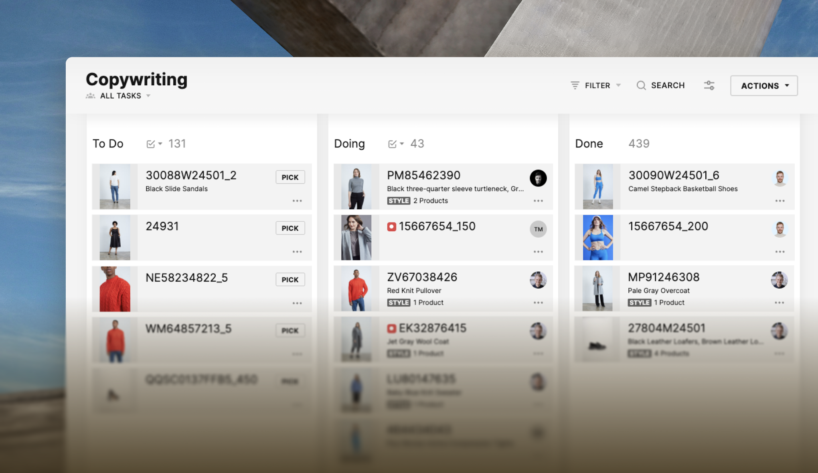
Task: Click the Search magnifier icon
Action: point(641,85)
